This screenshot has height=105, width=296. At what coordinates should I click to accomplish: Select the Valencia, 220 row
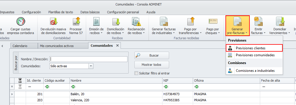(153, 100)
